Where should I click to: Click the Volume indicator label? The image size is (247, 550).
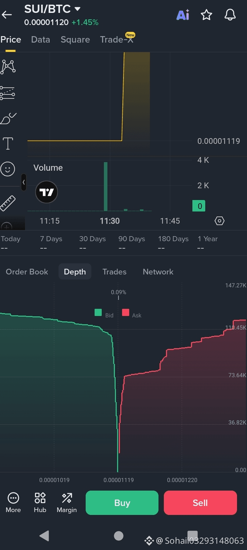point(48,168)
